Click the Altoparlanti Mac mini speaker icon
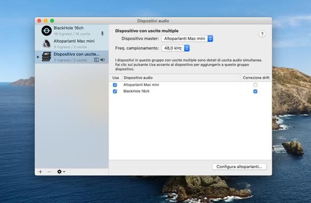 pos(46,44)
